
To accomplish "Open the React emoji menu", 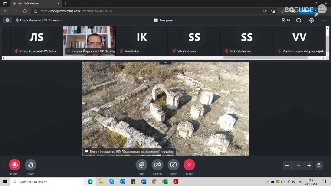I will (30, 165).
